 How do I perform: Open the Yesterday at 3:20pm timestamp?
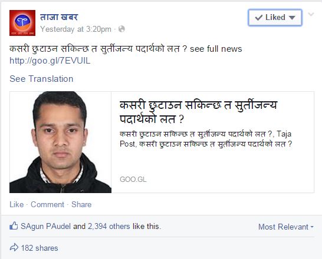[x=75, y=29]
